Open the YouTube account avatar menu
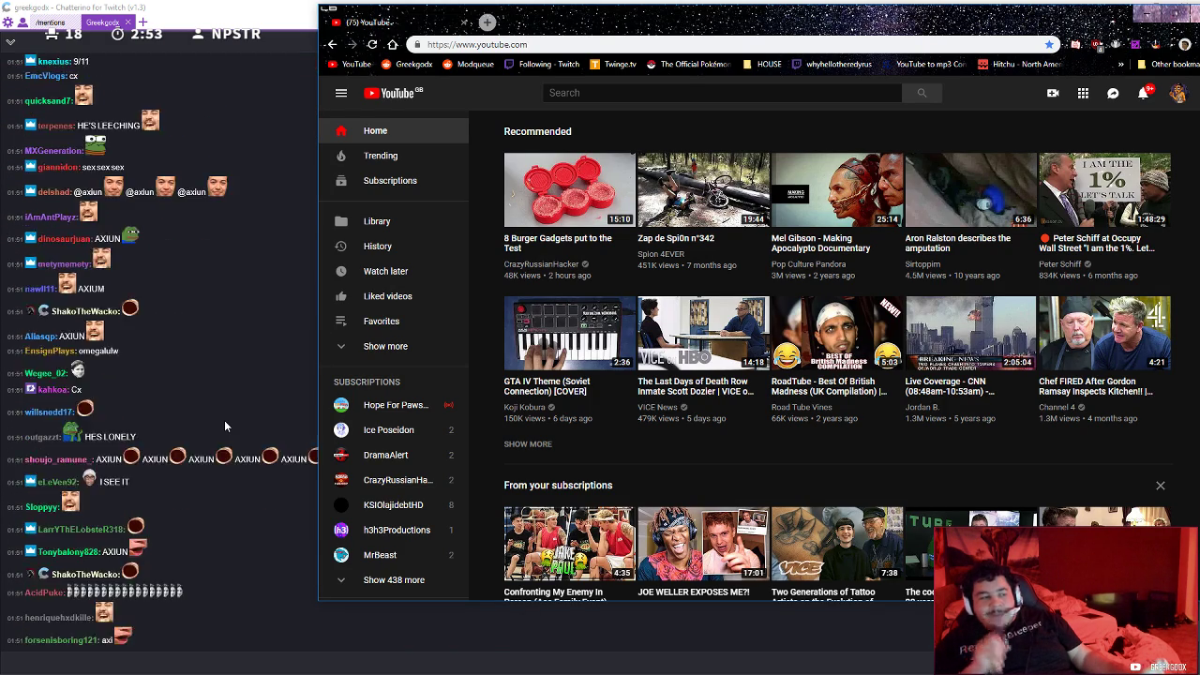 click(1177, 93)
